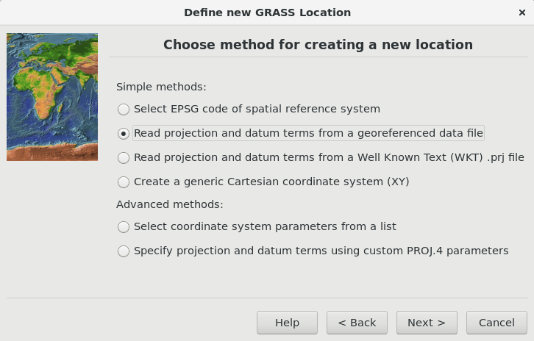Viewport: 534px width, 341px height.
Task: Click the 'Define new GRASS Location' title bar
Action: [x=267, y=12]
